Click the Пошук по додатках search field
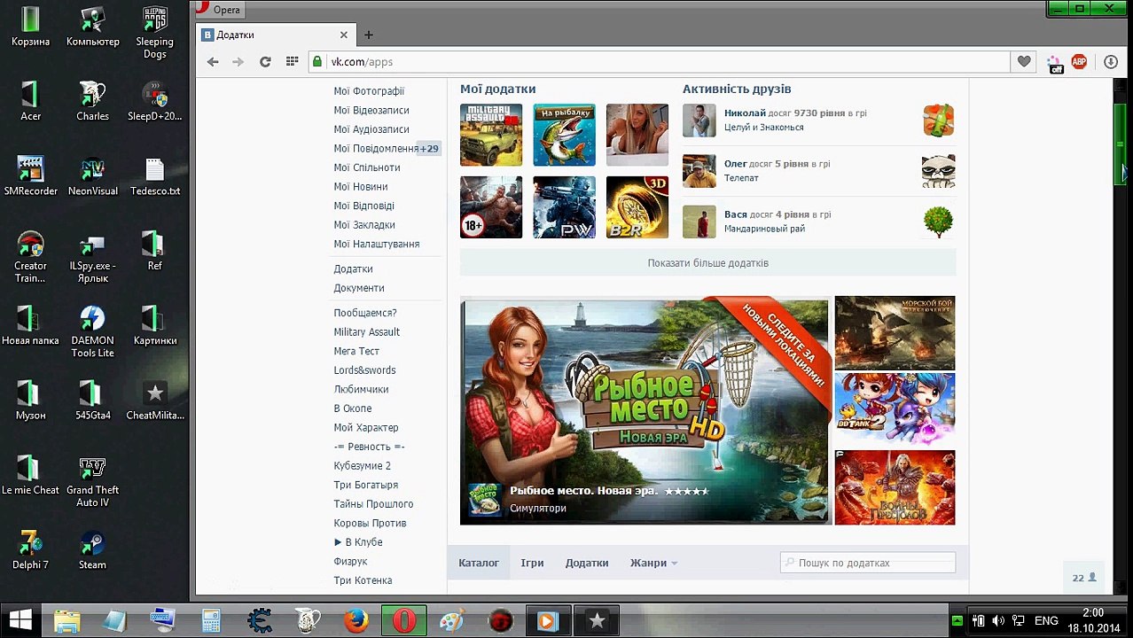Viewport: 1133px width, 638px height. pyautogui.click(x=868, y=563)
